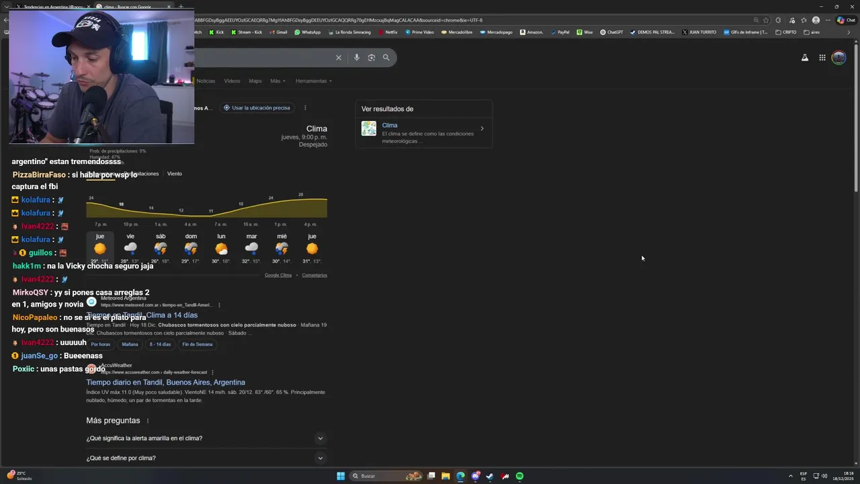
Task: Select the mar forecast day
Action: pyautogui.click(x=251, y=248)
